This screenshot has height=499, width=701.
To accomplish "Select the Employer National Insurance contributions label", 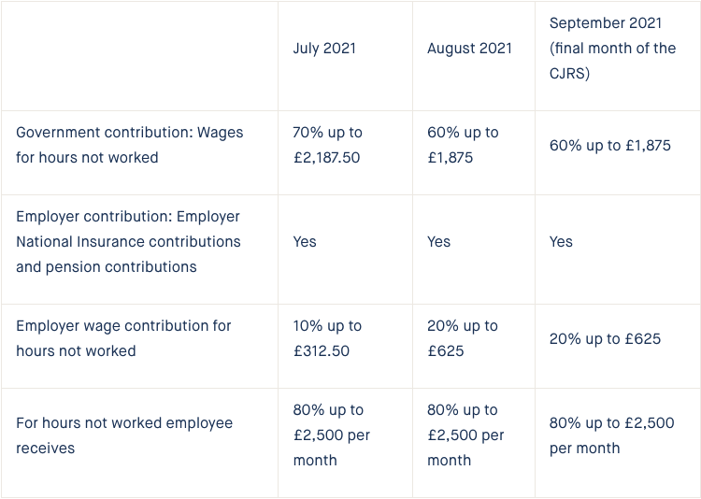I will point(128,241).
